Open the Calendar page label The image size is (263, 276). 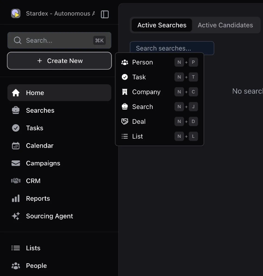[40, 146]
